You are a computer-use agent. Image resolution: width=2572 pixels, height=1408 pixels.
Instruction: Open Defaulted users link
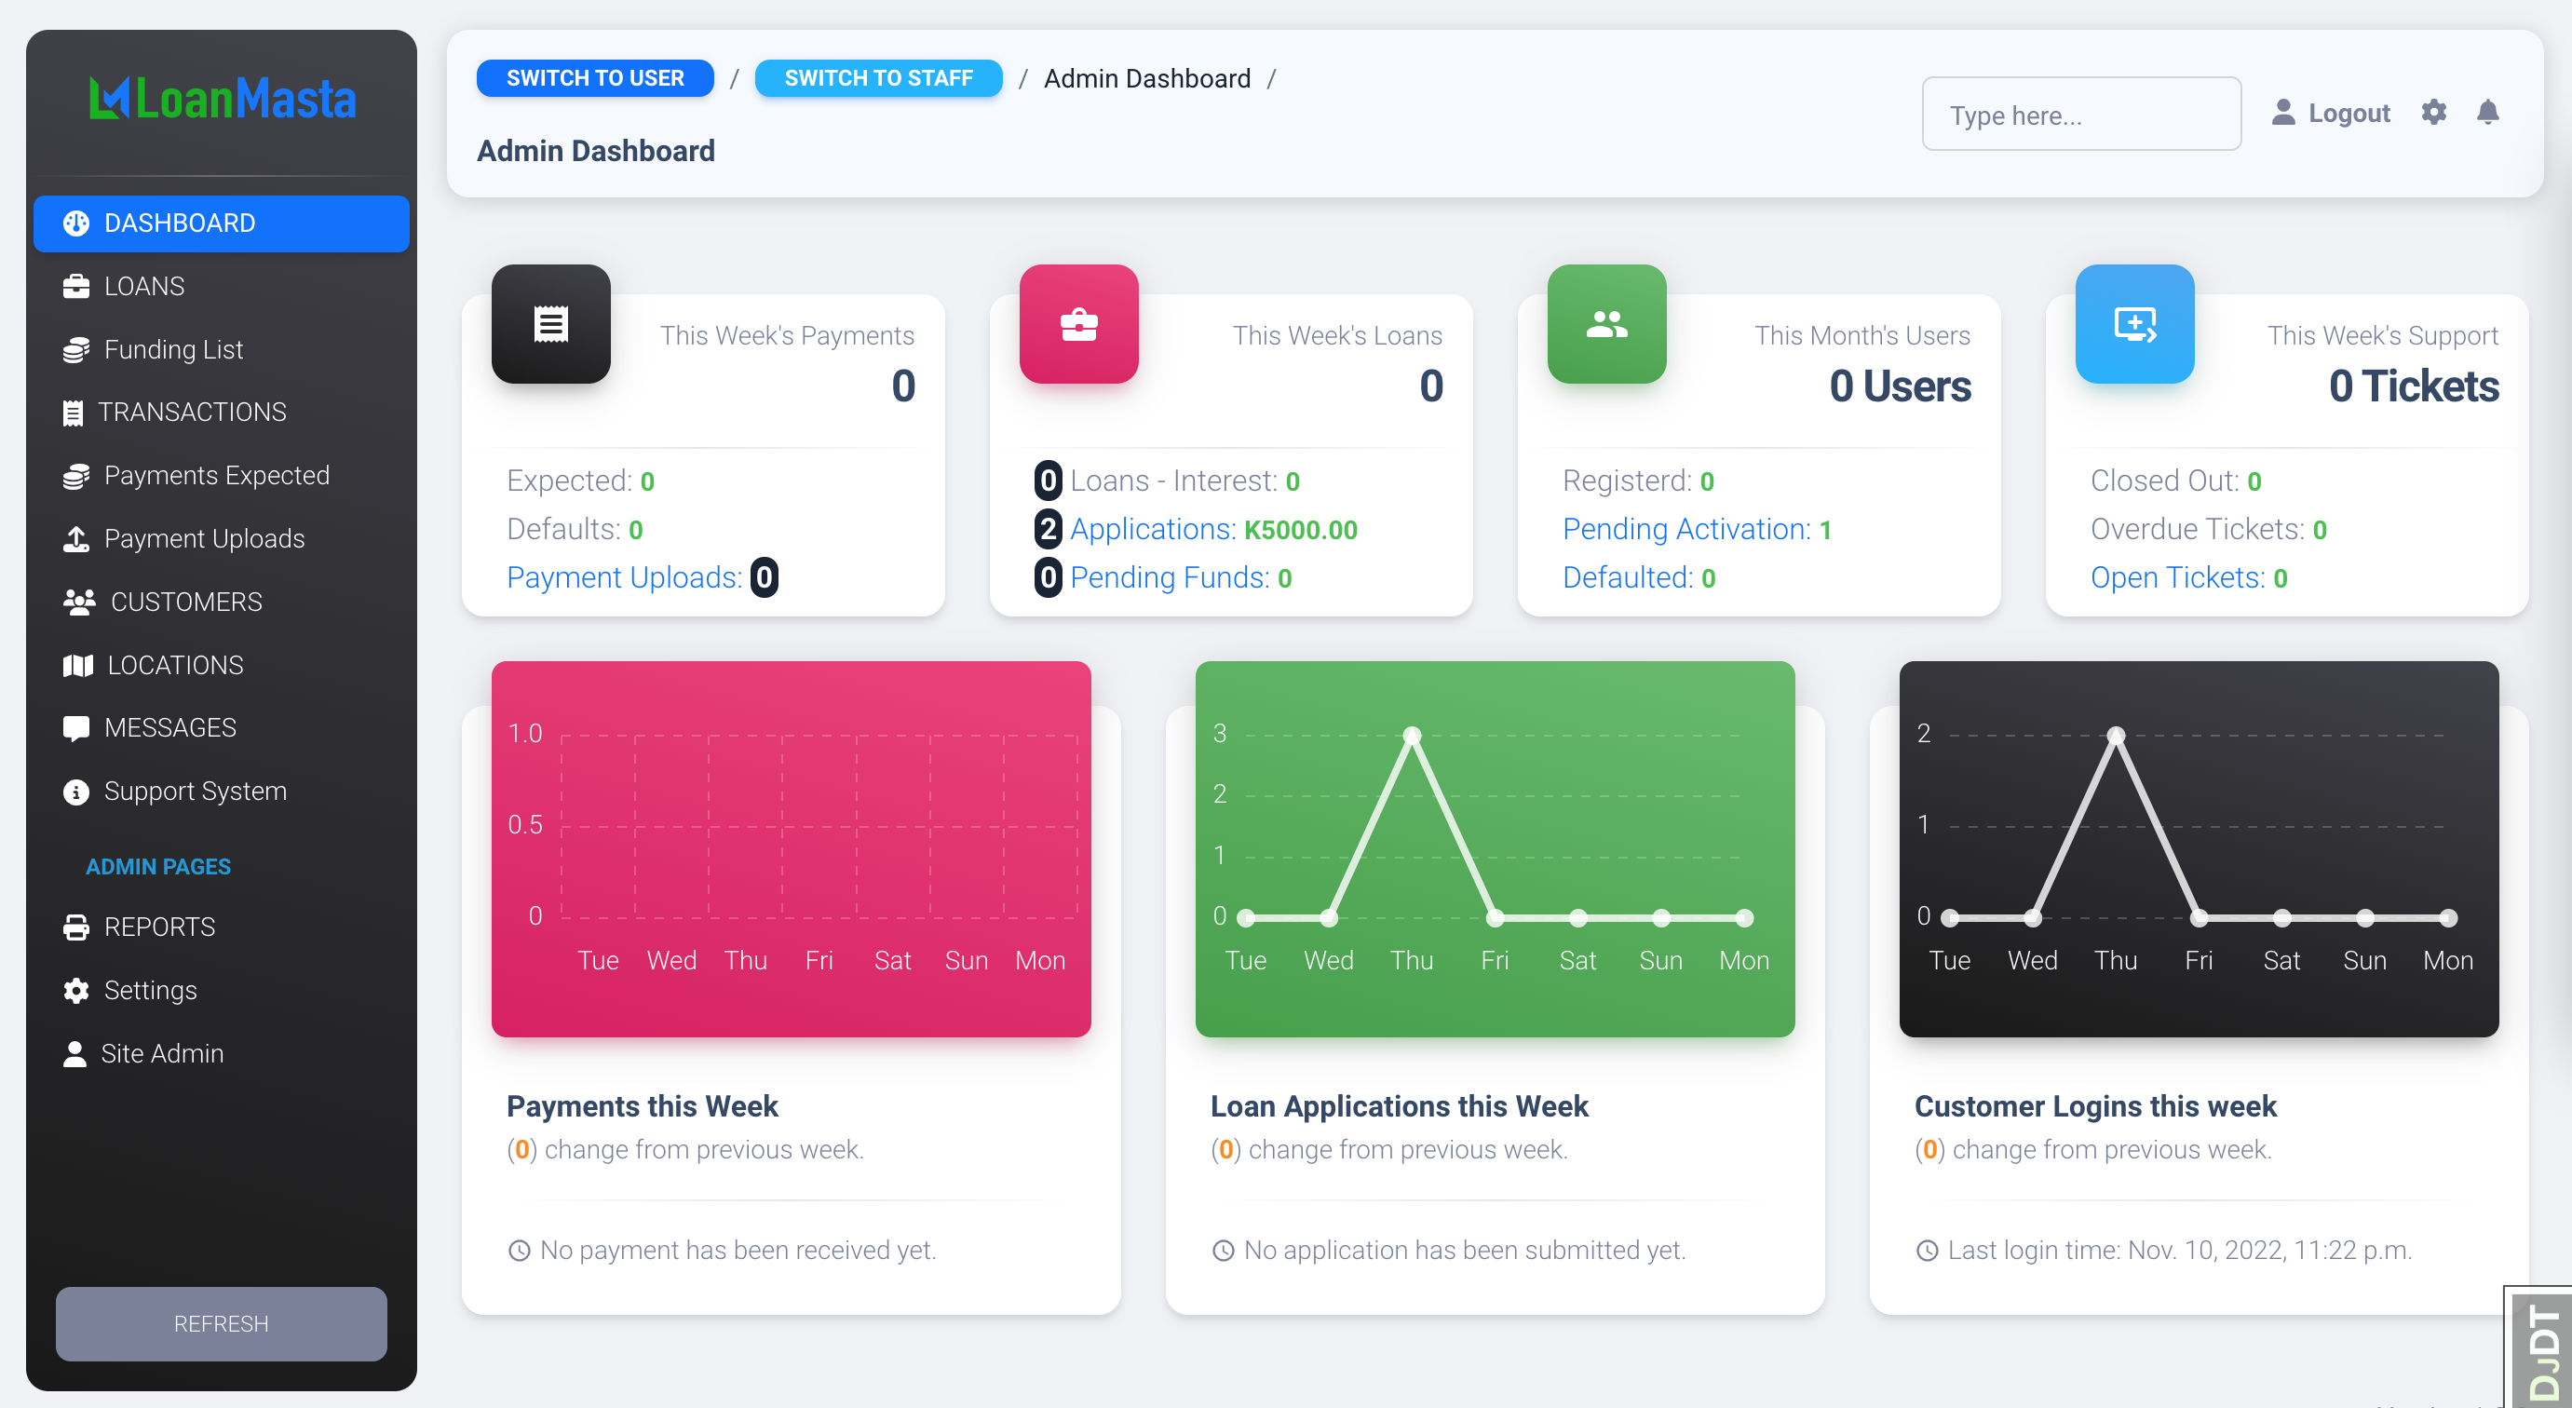[x=1640, y=578]
